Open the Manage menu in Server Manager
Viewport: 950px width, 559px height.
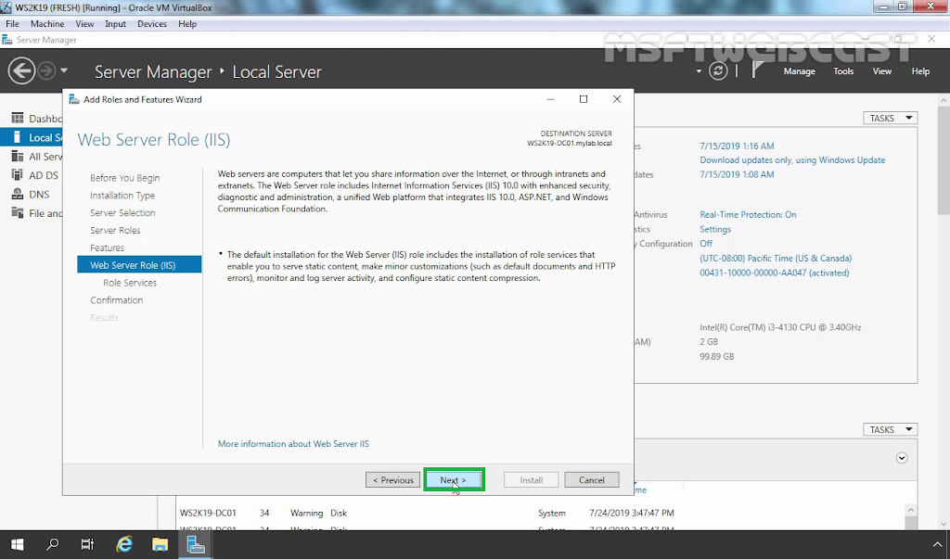pyautogui.click(x=799, y=70)
